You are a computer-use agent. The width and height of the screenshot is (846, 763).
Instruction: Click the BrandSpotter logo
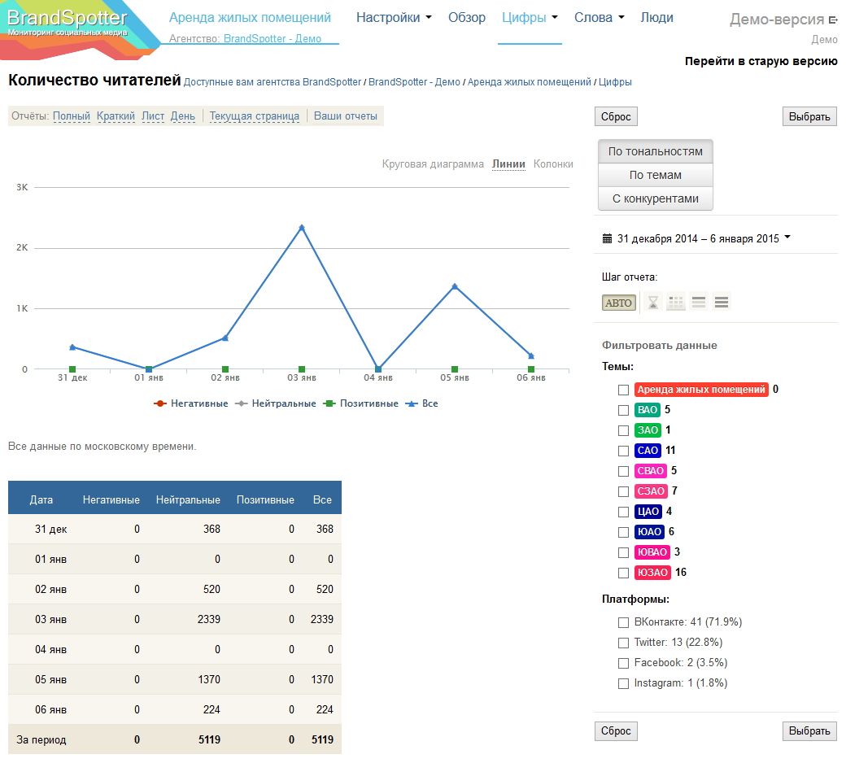[68, 23]
